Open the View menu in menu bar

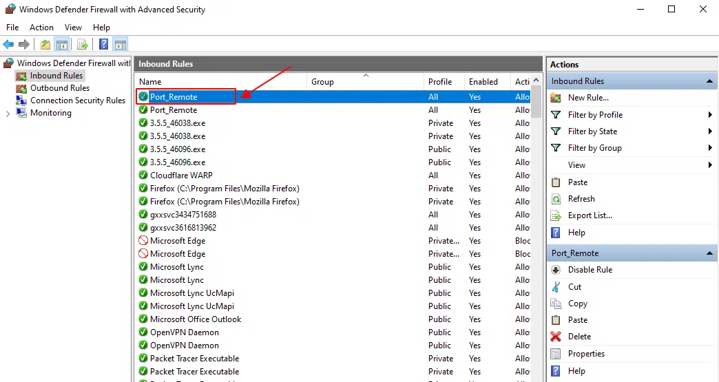click(73, 28)
